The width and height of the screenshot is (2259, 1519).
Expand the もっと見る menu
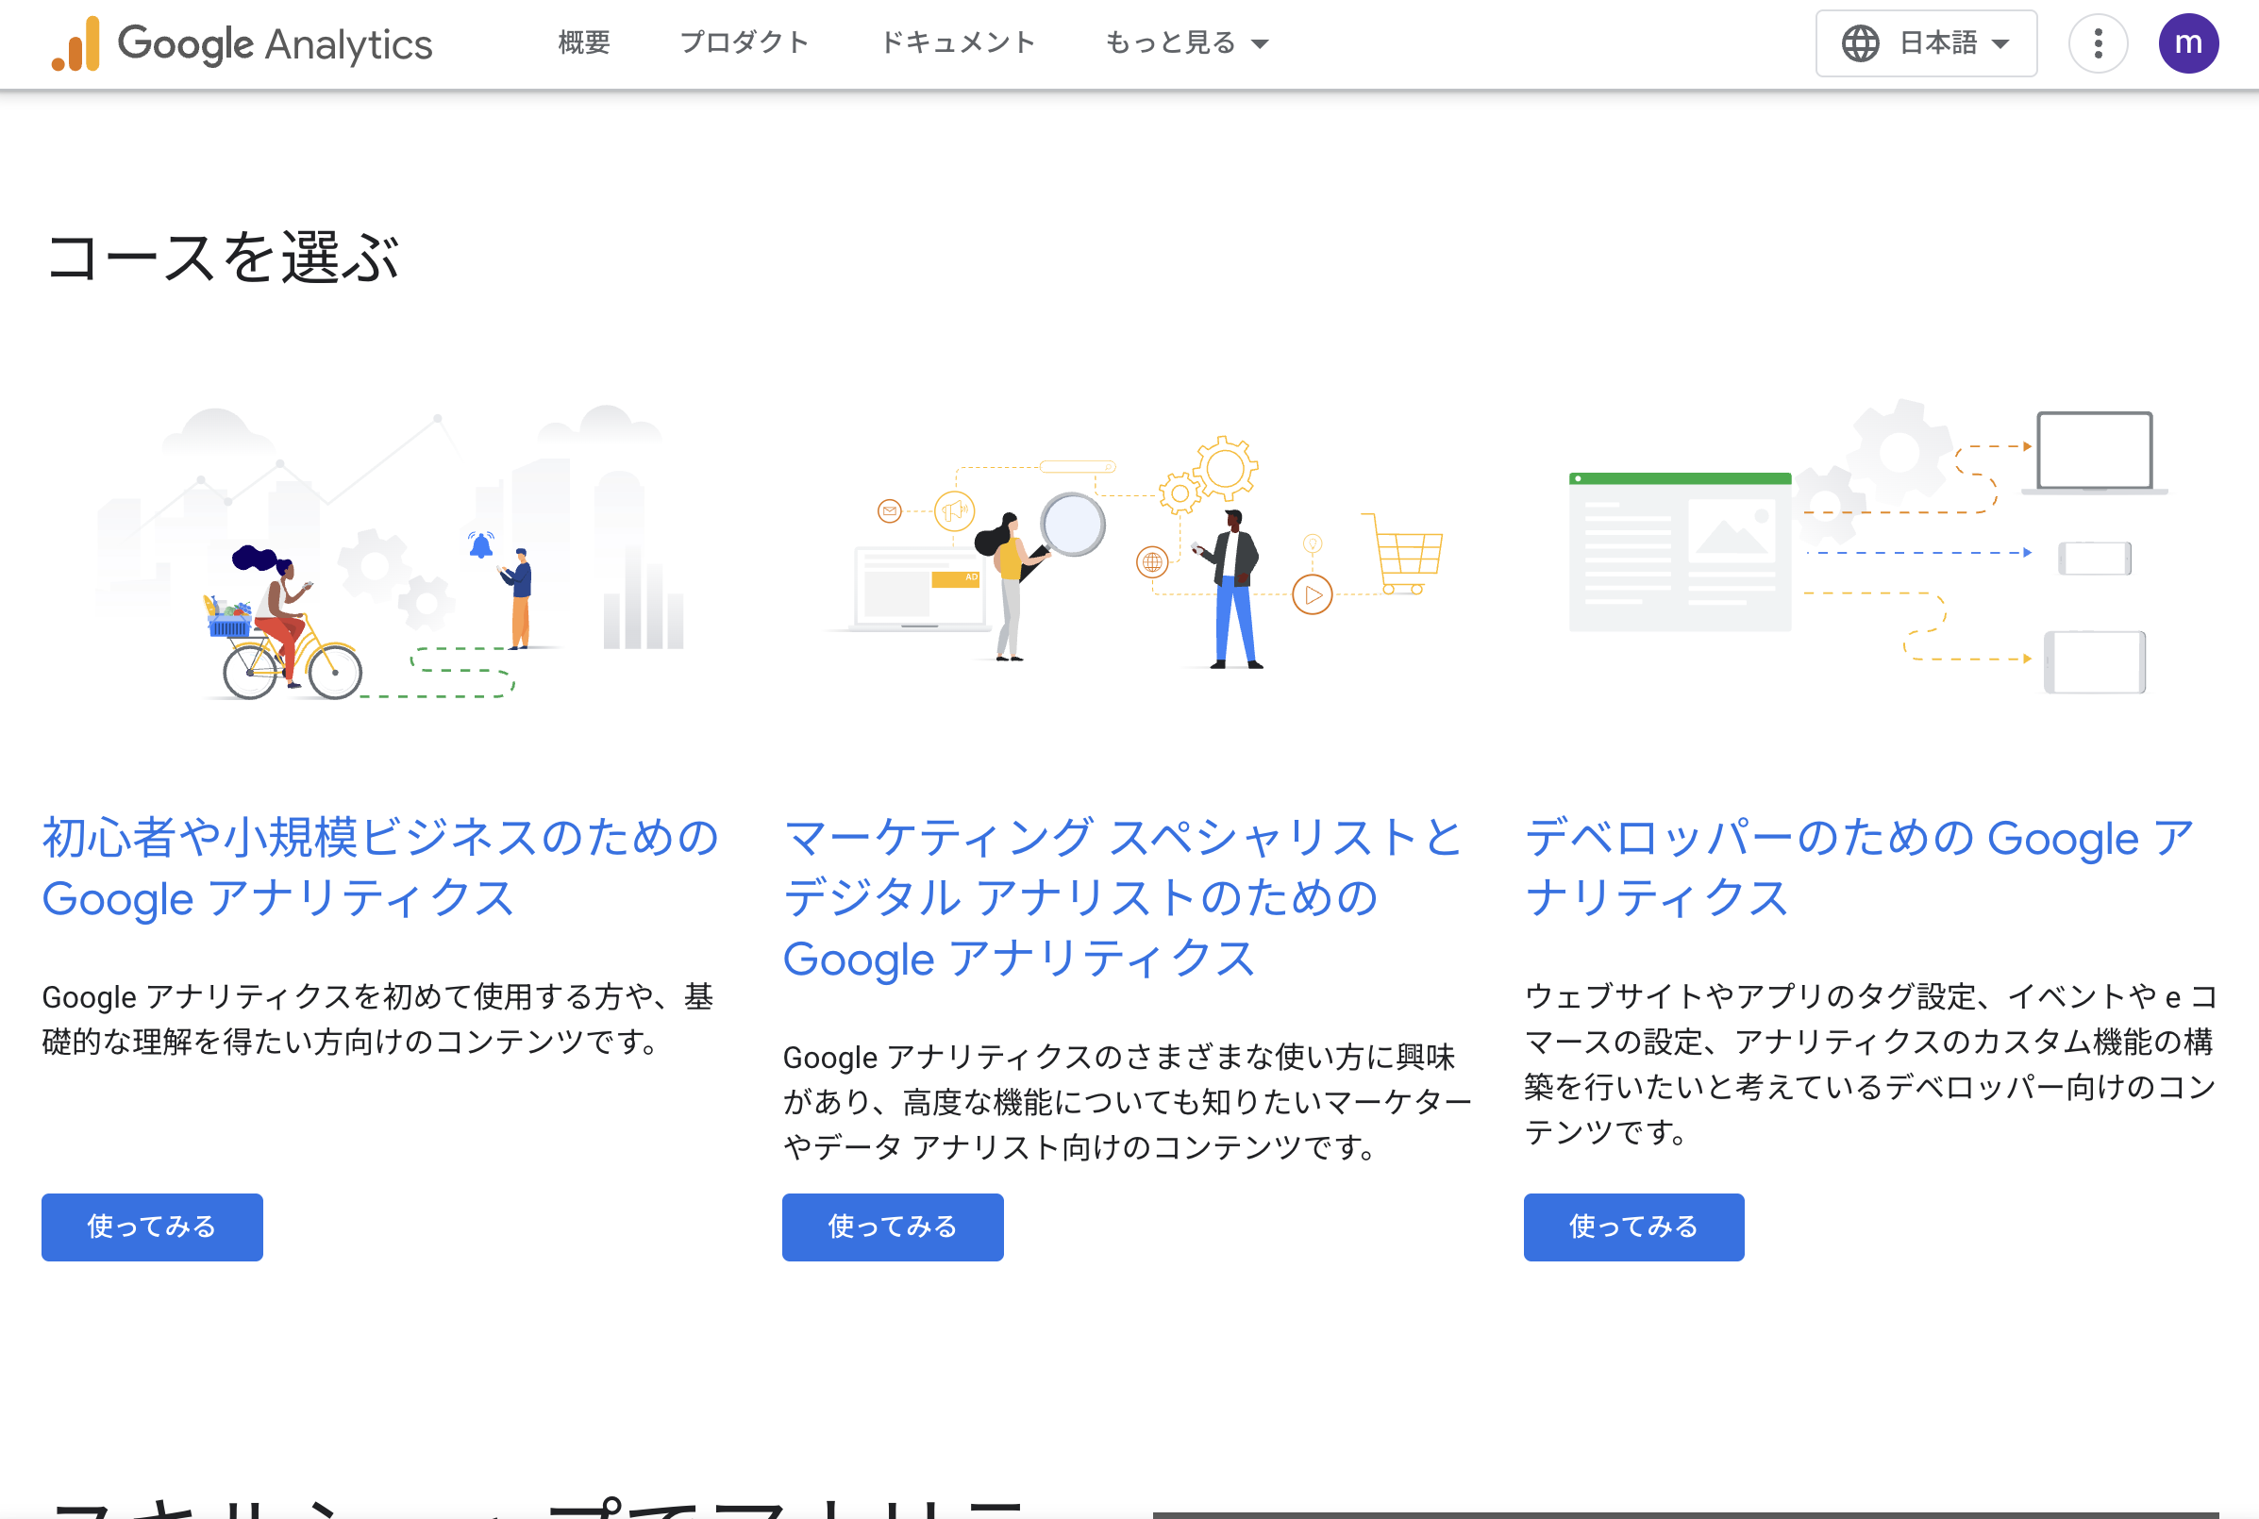tap(1187, 43)
